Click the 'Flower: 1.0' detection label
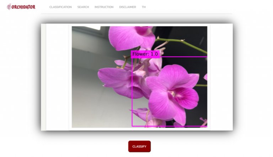273x157 pixels. [x=145, y=54]
